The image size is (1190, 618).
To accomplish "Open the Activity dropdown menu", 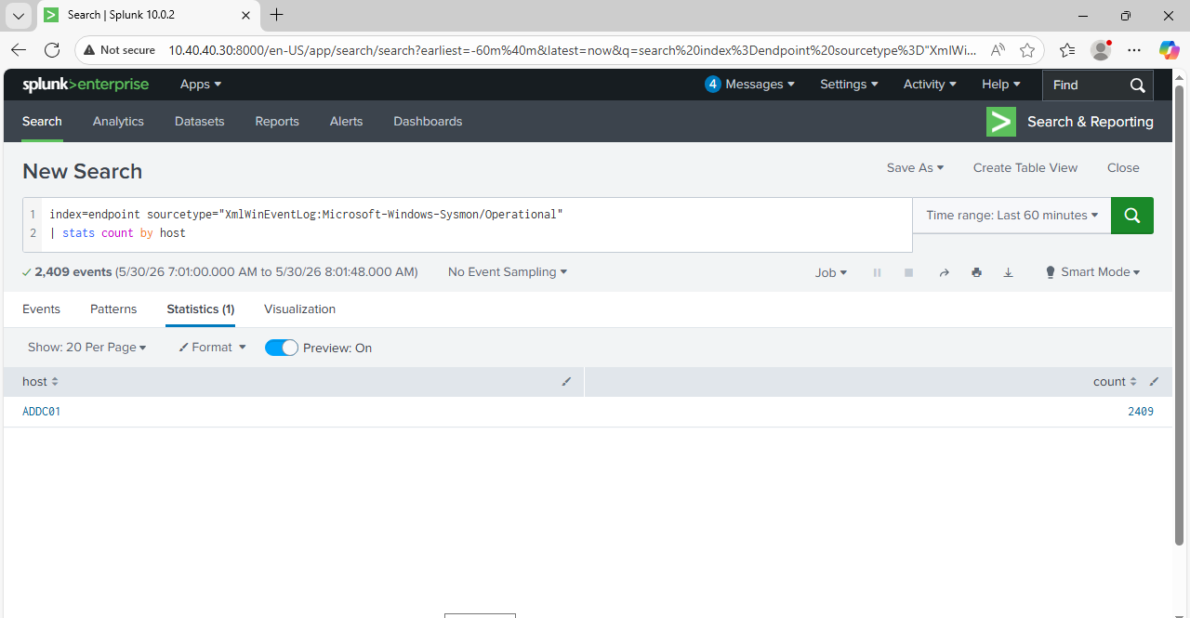I will (930, 85).
